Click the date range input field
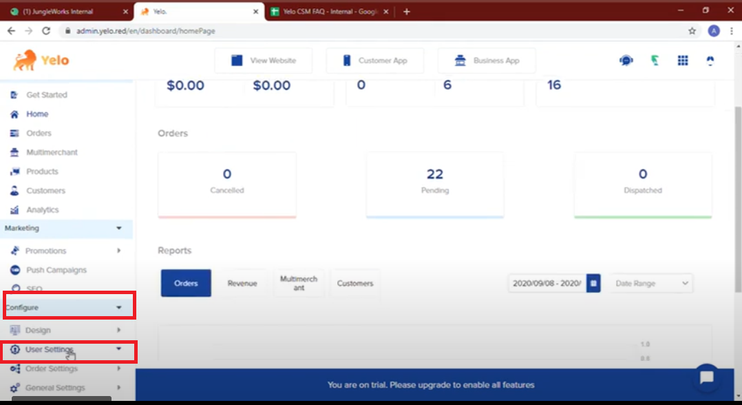742x405 pixels. click(547, 283)
